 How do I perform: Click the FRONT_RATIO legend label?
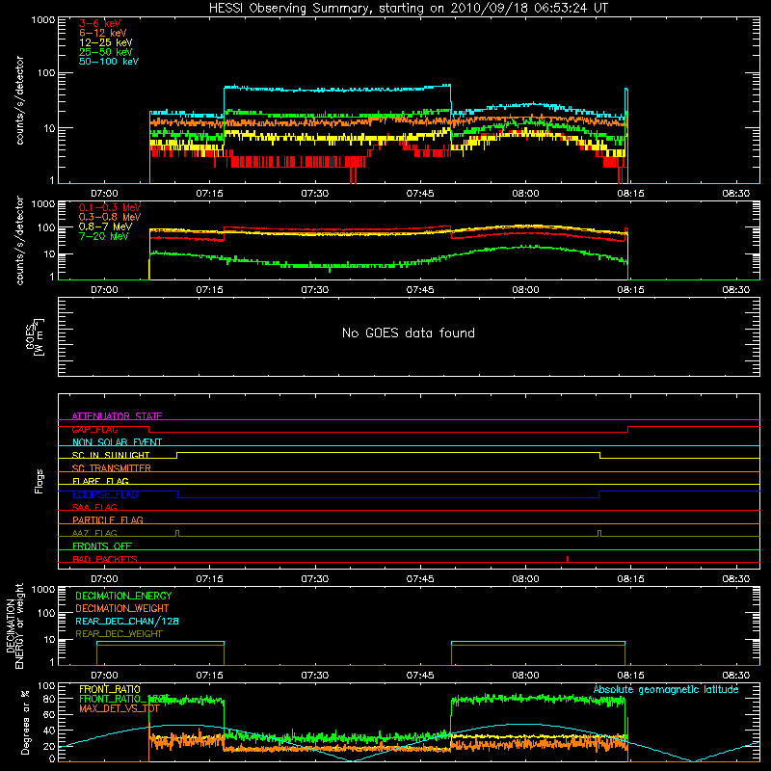coord(110,689)
